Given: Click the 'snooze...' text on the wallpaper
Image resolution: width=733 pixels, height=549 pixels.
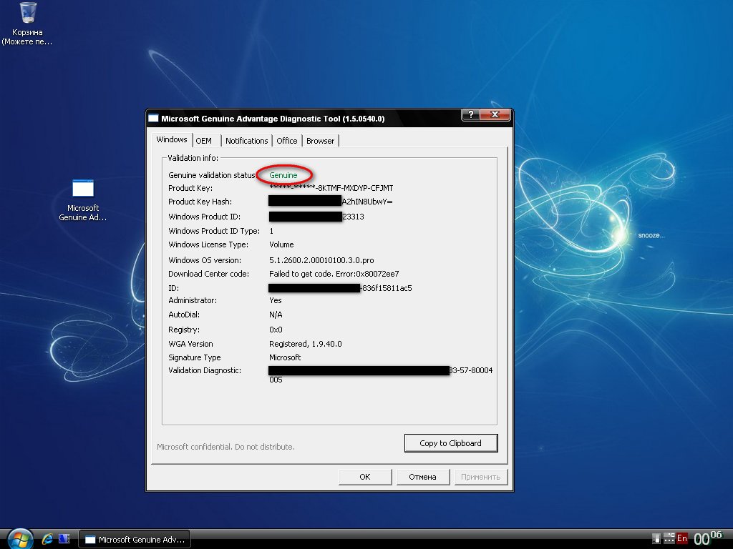Looking at the screenshot, I should (651, 235).
